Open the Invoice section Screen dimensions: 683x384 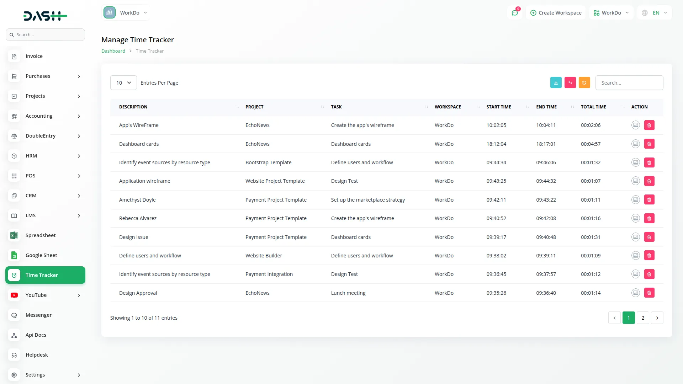click(x=34, y=56)
